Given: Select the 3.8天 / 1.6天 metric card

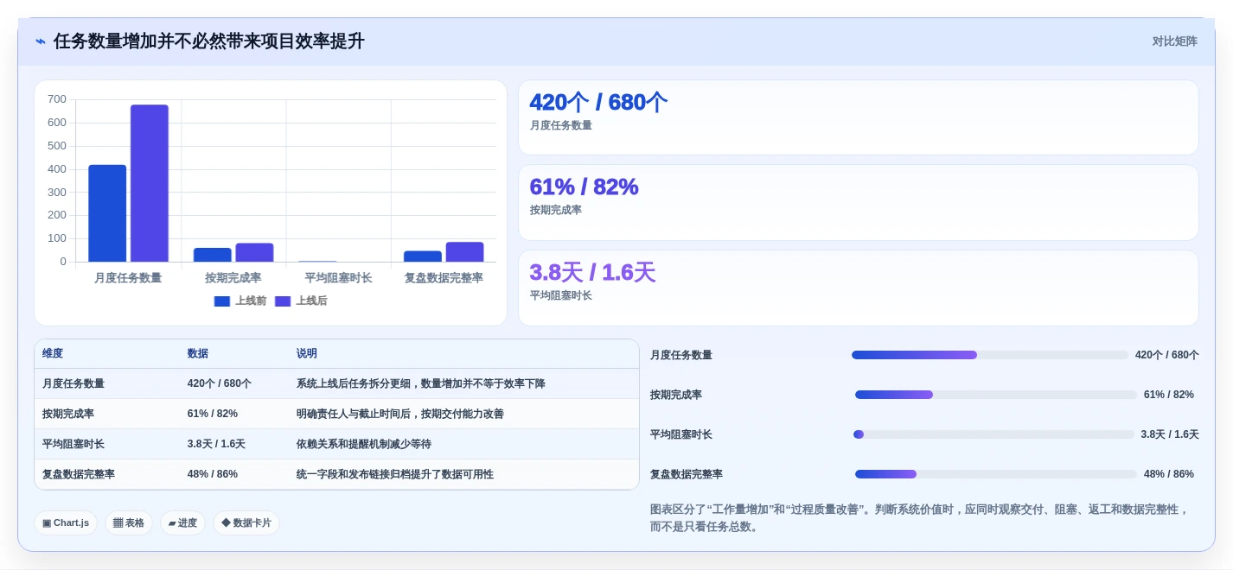Looking at the screenshot, I should point(858,288).
